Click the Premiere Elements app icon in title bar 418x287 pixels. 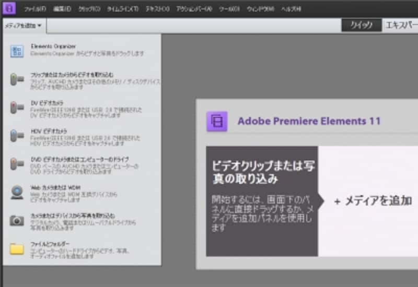tap(9, 8)
